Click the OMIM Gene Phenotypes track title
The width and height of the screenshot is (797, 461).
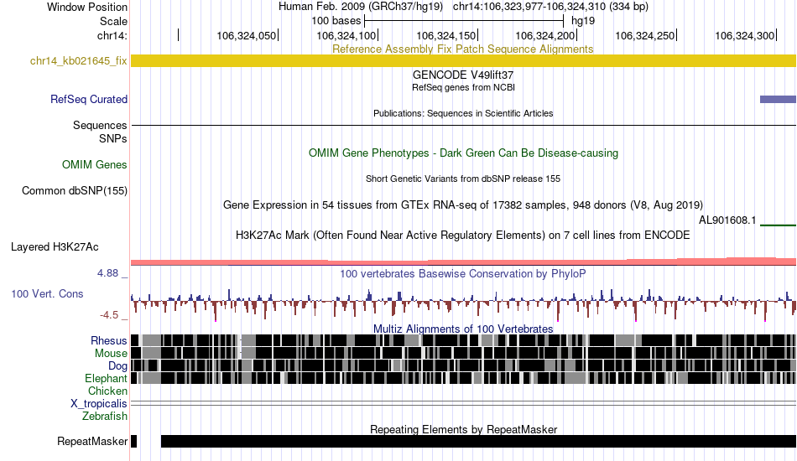click(463, 153)
